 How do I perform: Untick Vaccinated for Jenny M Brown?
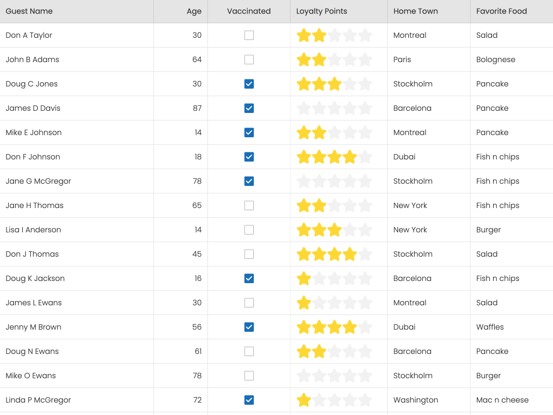(249, 327)
